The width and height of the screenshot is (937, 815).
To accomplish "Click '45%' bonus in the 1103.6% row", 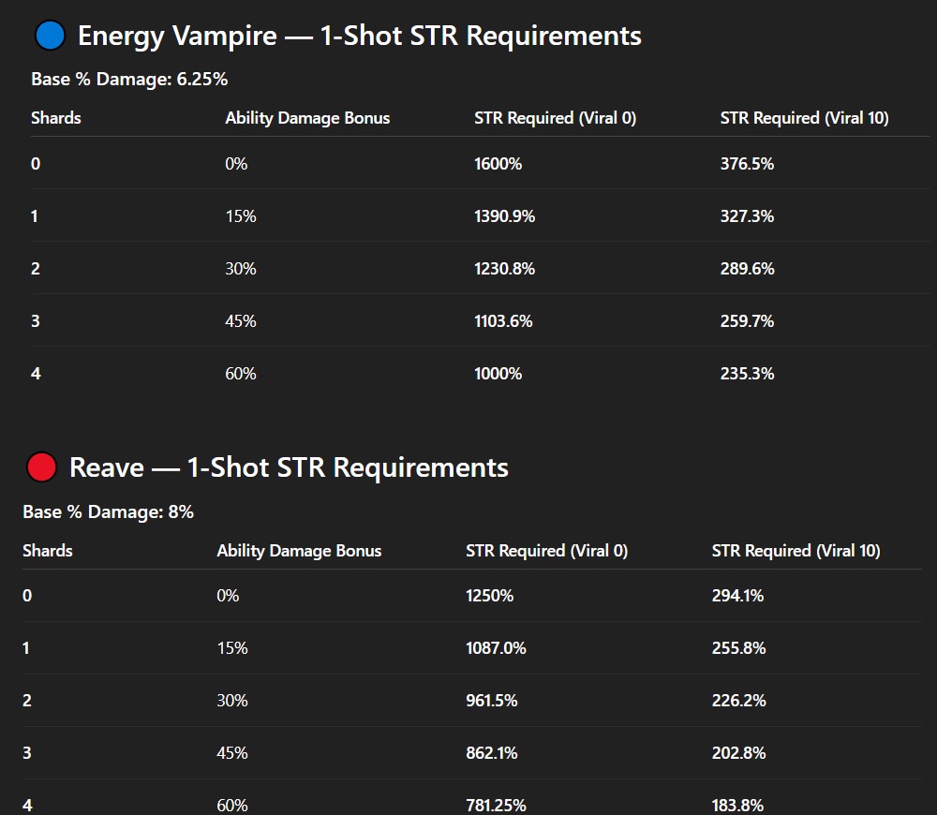I will pyautogui.click(x=241, y=321).
